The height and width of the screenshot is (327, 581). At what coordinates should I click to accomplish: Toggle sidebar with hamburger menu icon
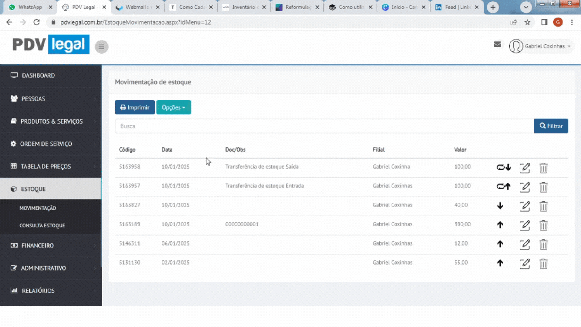[101, 47]
